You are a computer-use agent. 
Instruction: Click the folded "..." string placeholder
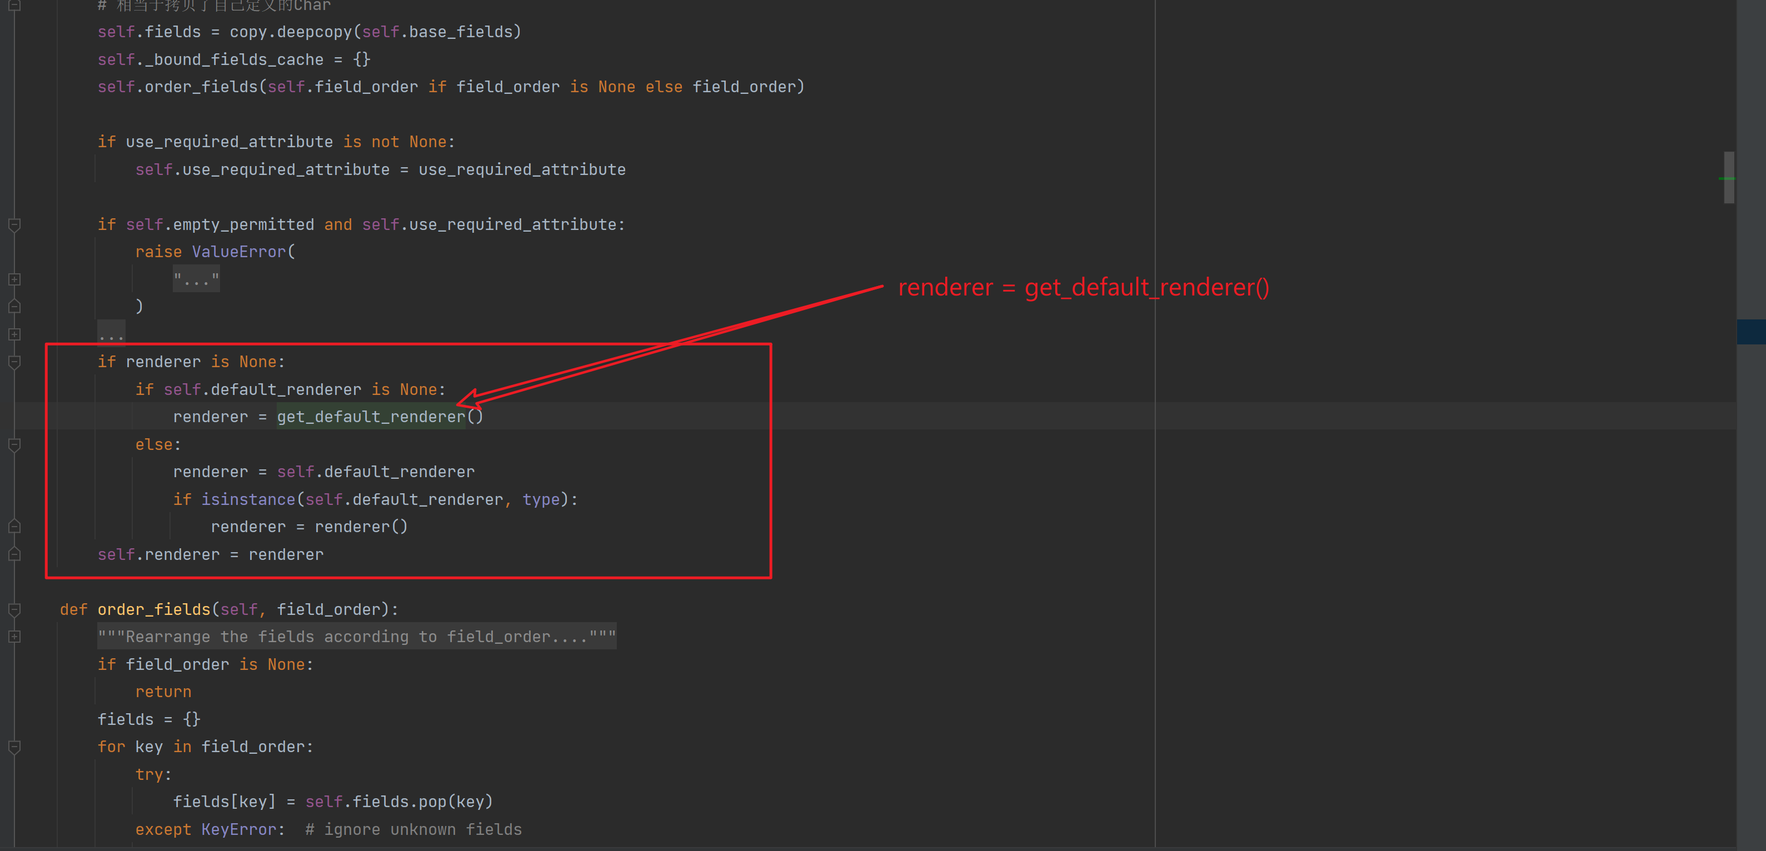coord(196,279)
